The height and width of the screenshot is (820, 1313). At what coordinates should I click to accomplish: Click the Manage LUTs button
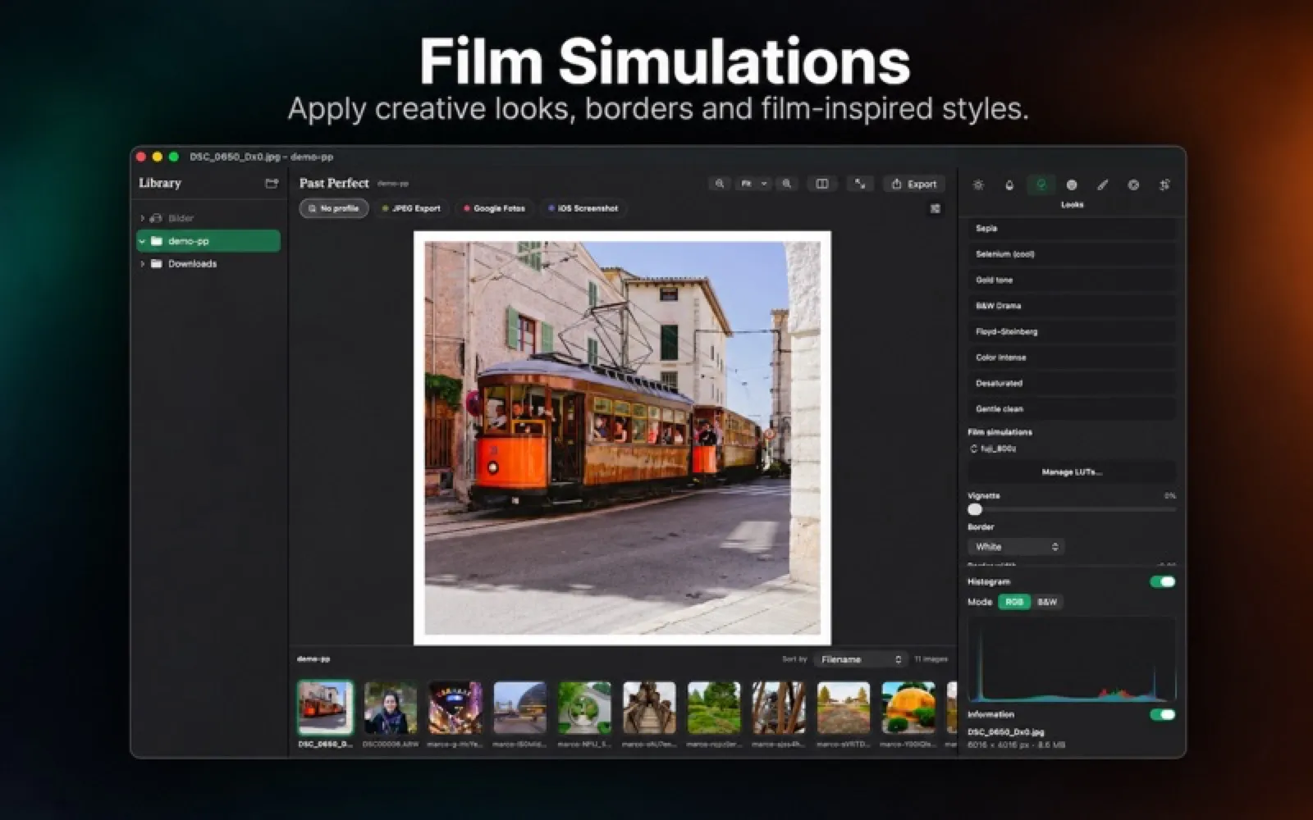click(1071, 472)
